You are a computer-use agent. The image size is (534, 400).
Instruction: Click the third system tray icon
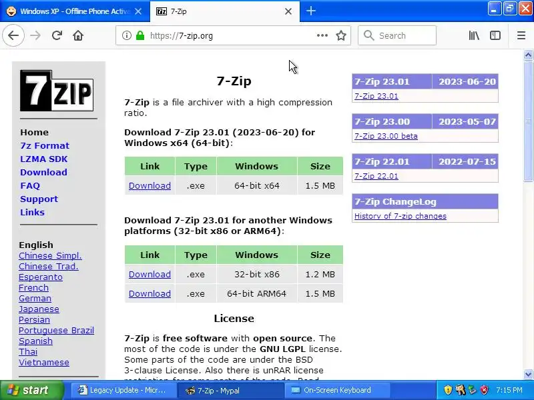[472, 390]
